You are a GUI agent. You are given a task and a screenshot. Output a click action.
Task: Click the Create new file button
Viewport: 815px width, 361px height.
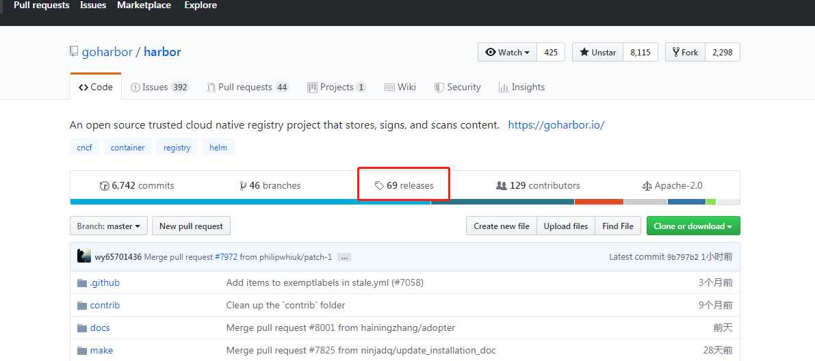point(502,226)
